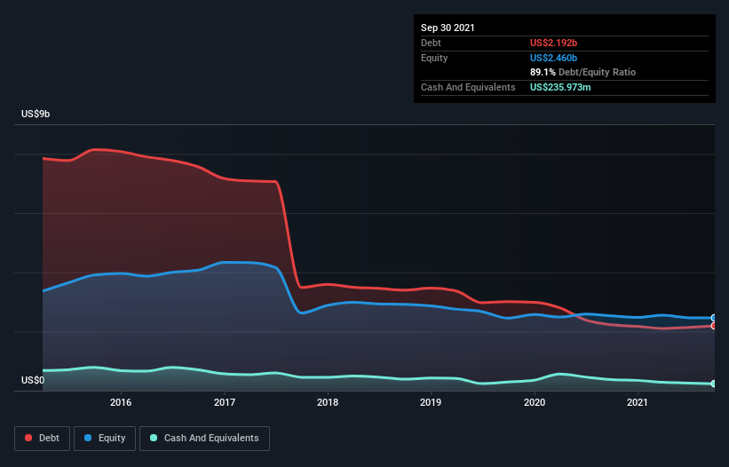Click the 89.1% Debt/Equity Ratio text
The height and width of the screenshot is (467, 729).
click(583, 72)
